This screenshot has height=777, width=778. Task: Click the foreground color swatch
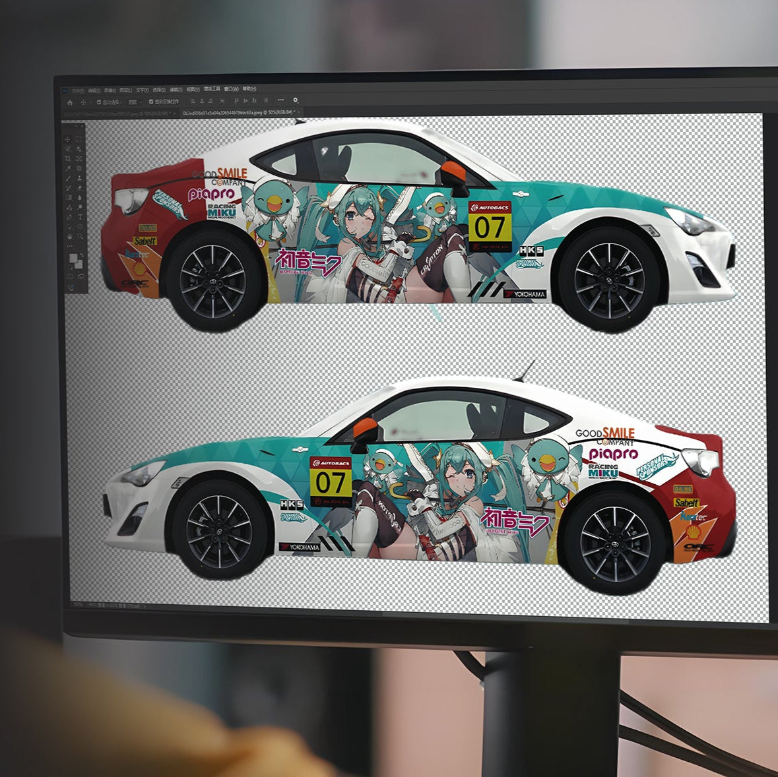click(x=72, y=258)
